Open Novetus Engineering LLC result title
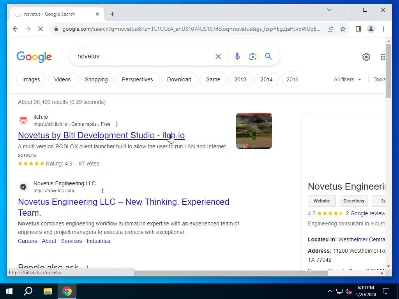 [x=124, y=207]
